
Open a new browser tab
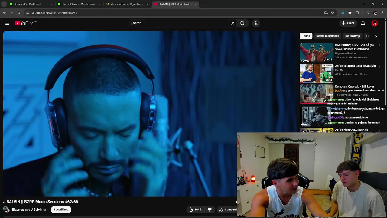pos(203,4)
